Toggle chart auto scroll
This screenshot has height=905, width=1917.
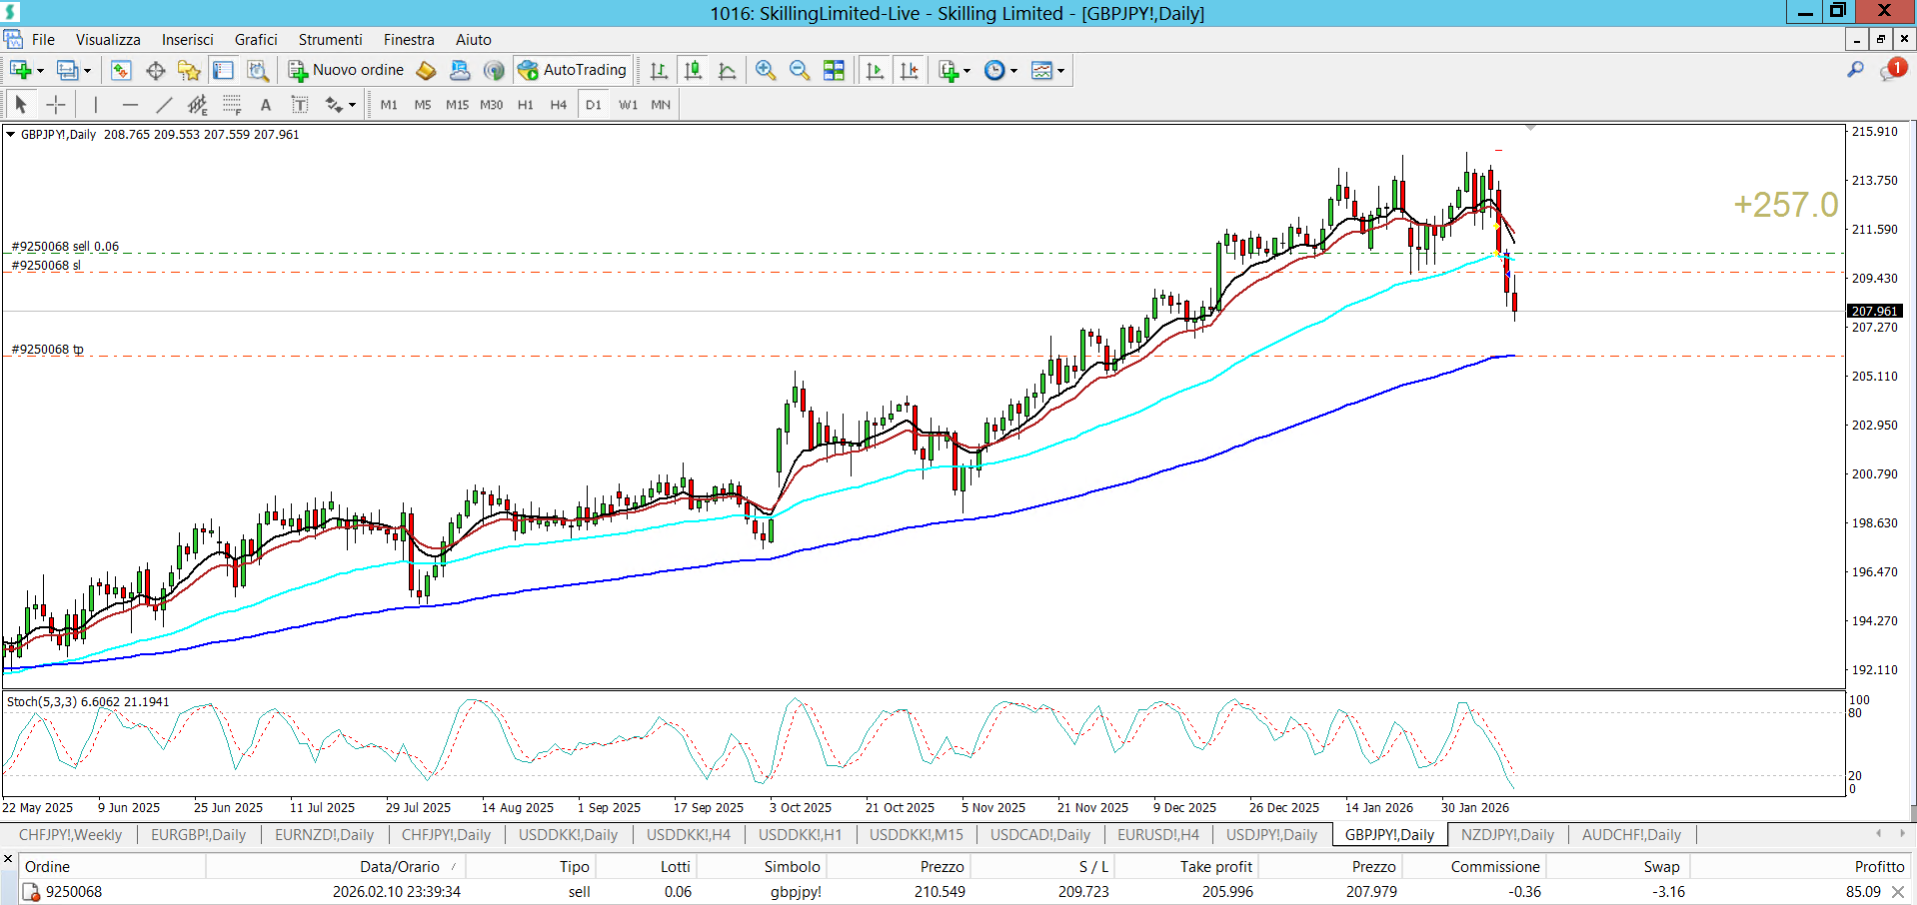pyautogui.click(x=876, y=70)
